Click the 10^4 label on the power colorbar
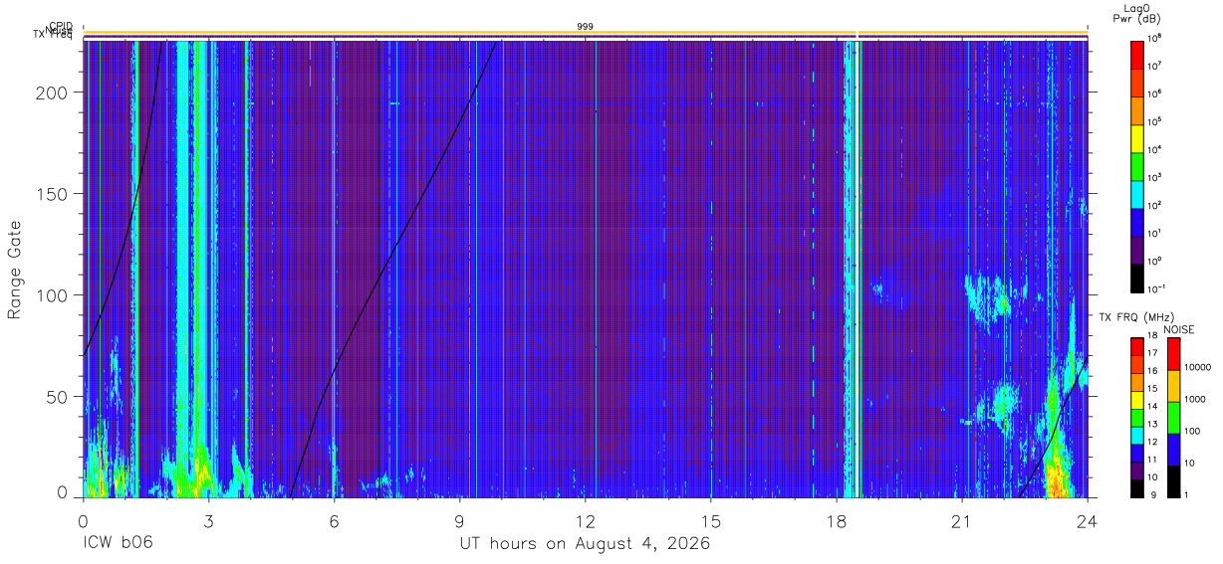Image resolution: width=1223 pixels, height=564 pixels. (1156, 150)
